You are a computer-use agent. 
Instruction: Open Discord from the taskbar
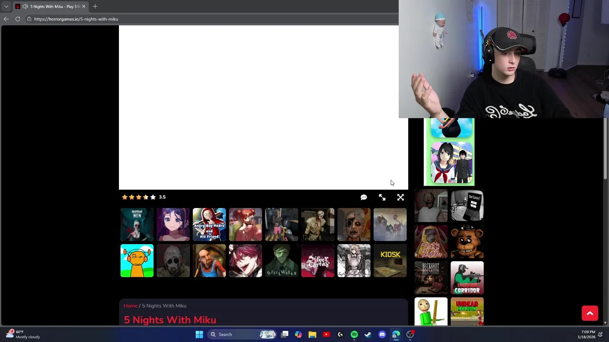tap(382, 334)
